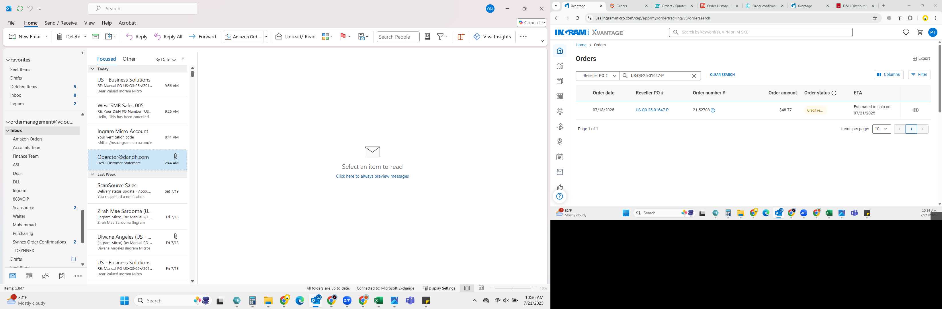942x309 pixels.
Task: Open People contacts in Outlook navigation
Action: pyautogui.click(x=45, y=276)
